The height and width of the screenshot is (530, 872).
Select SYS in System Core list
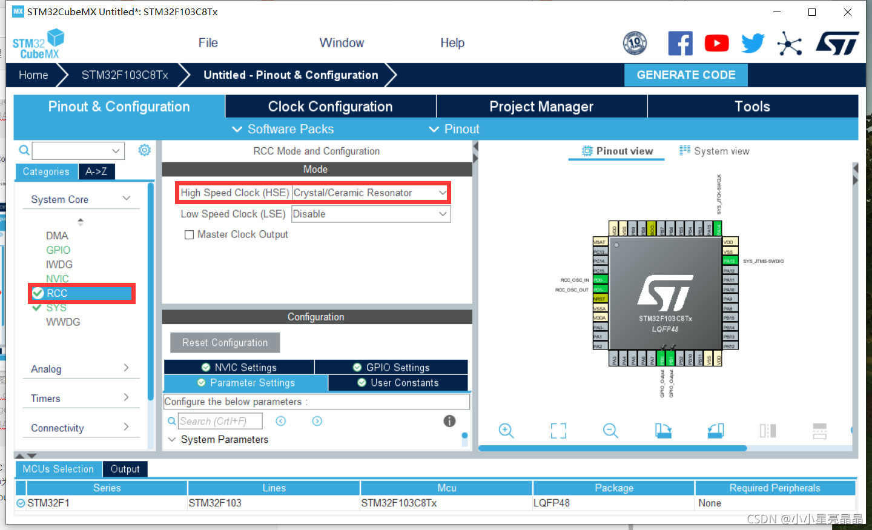coord(56,308)
